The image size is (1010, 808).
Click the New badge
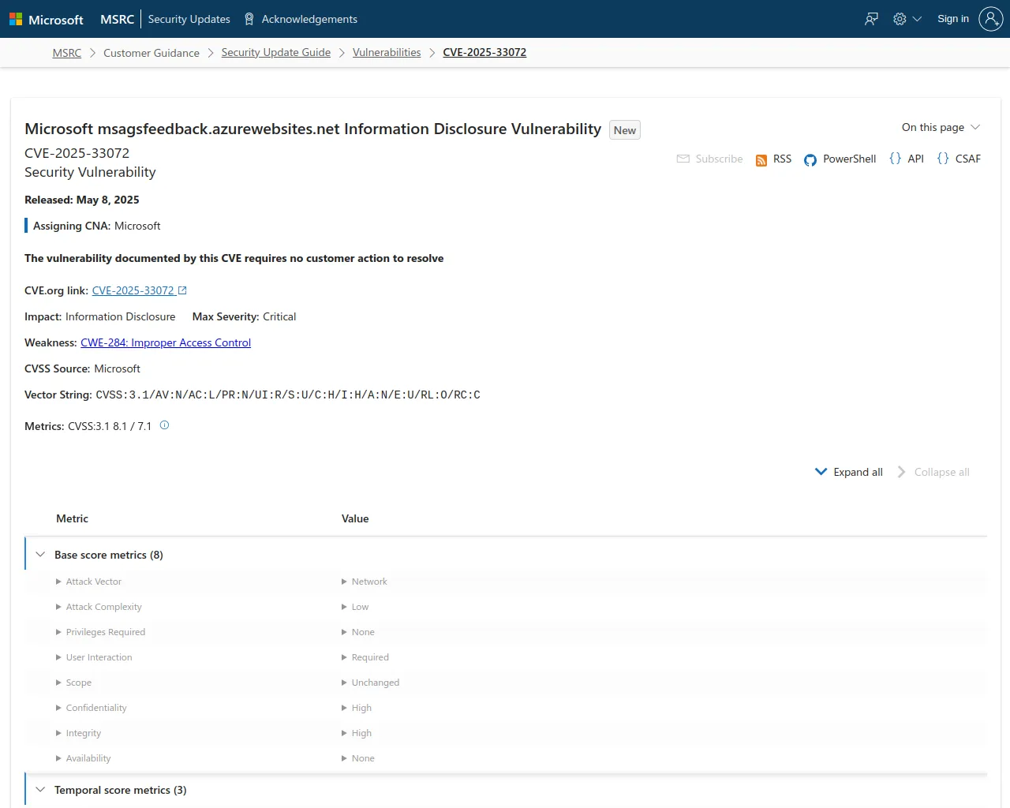point(625,130)
